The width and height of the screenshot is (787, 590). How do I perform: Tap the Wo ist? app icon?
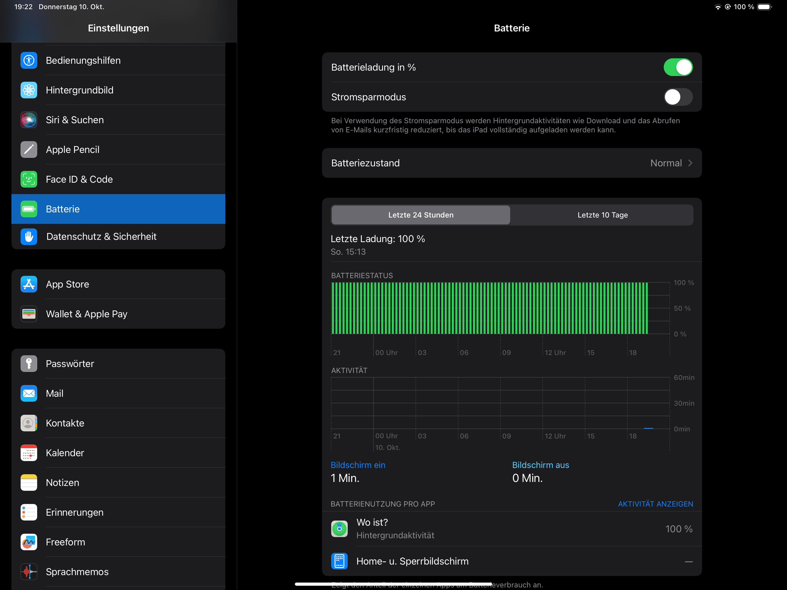339,529
